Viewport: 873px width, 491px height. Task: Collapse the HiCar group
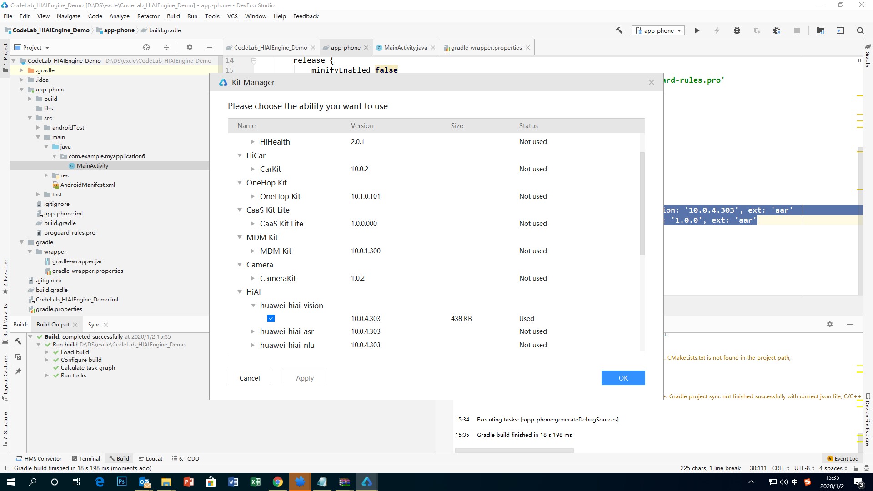[x=240, y=155]
